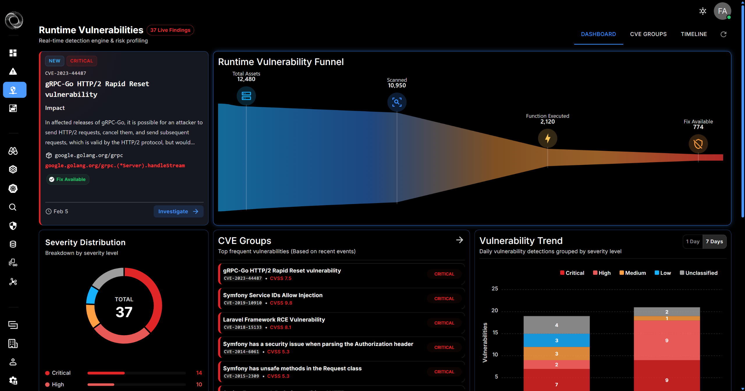Click the Scanned magnifier funnel icon
This screenshot has height=391, width=745.
(x=397, y=102)
